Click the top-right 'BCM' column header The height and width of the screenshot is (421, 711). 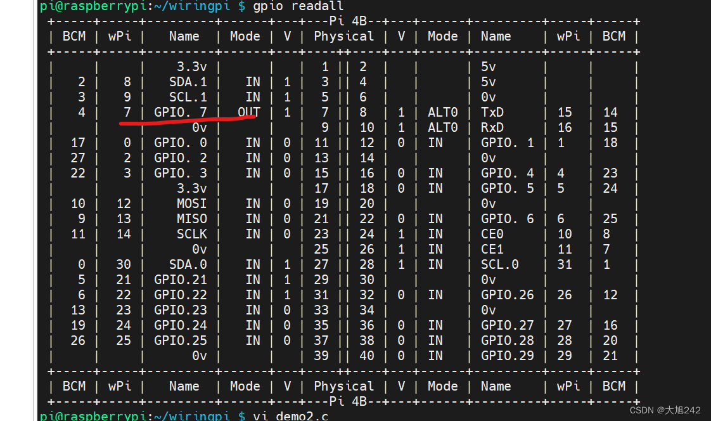click(x=614, y=36)
